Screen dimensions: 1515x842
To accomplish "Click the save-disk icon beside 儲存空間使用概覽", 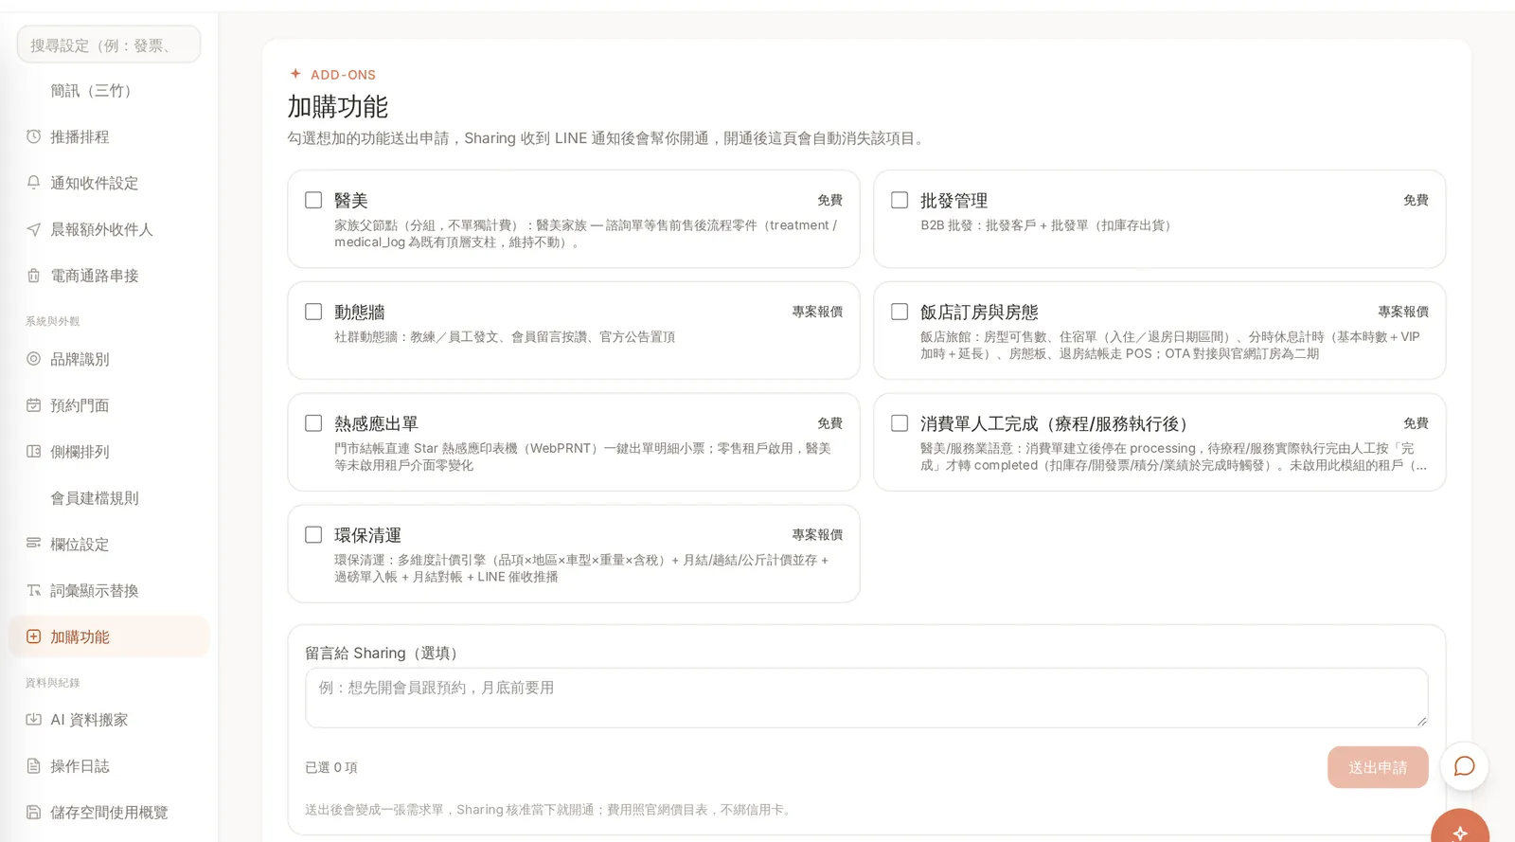I will (x=33, y=812).
